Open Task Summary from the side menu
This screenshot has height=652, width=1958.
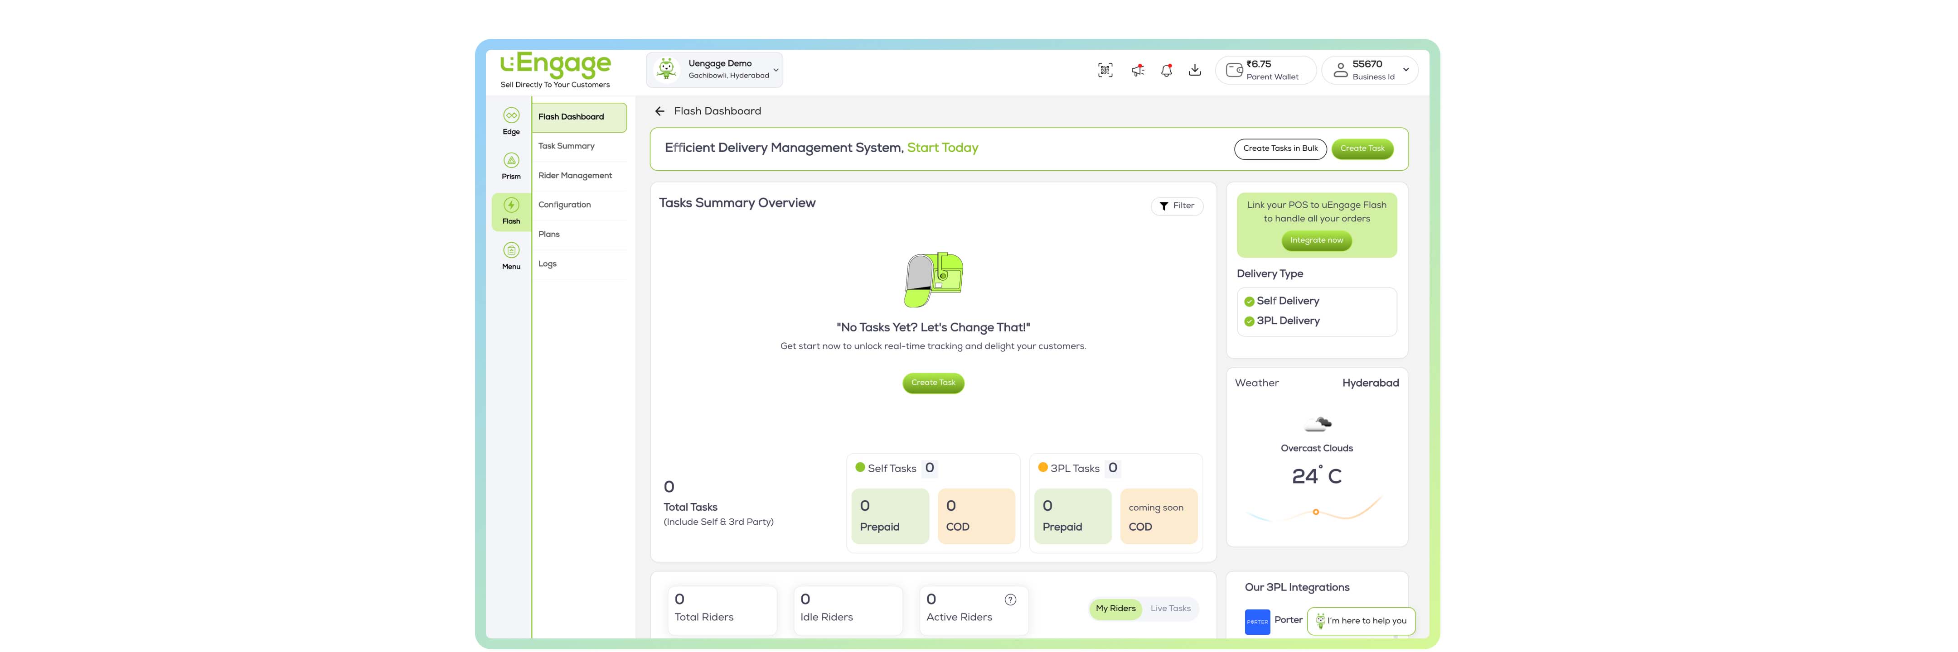point(566,147)
